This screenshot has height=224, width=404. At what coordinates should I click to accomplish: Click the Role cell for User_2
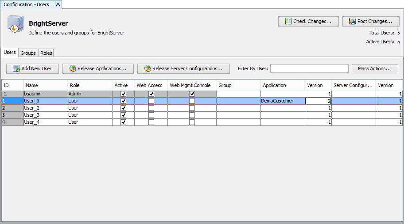pyautogui.click(x=90, y=108)
